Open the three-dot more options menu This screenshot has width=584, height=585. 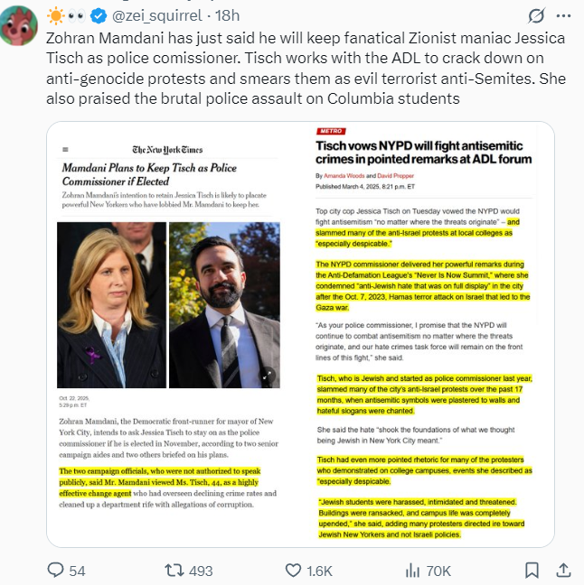pos(563,16)
